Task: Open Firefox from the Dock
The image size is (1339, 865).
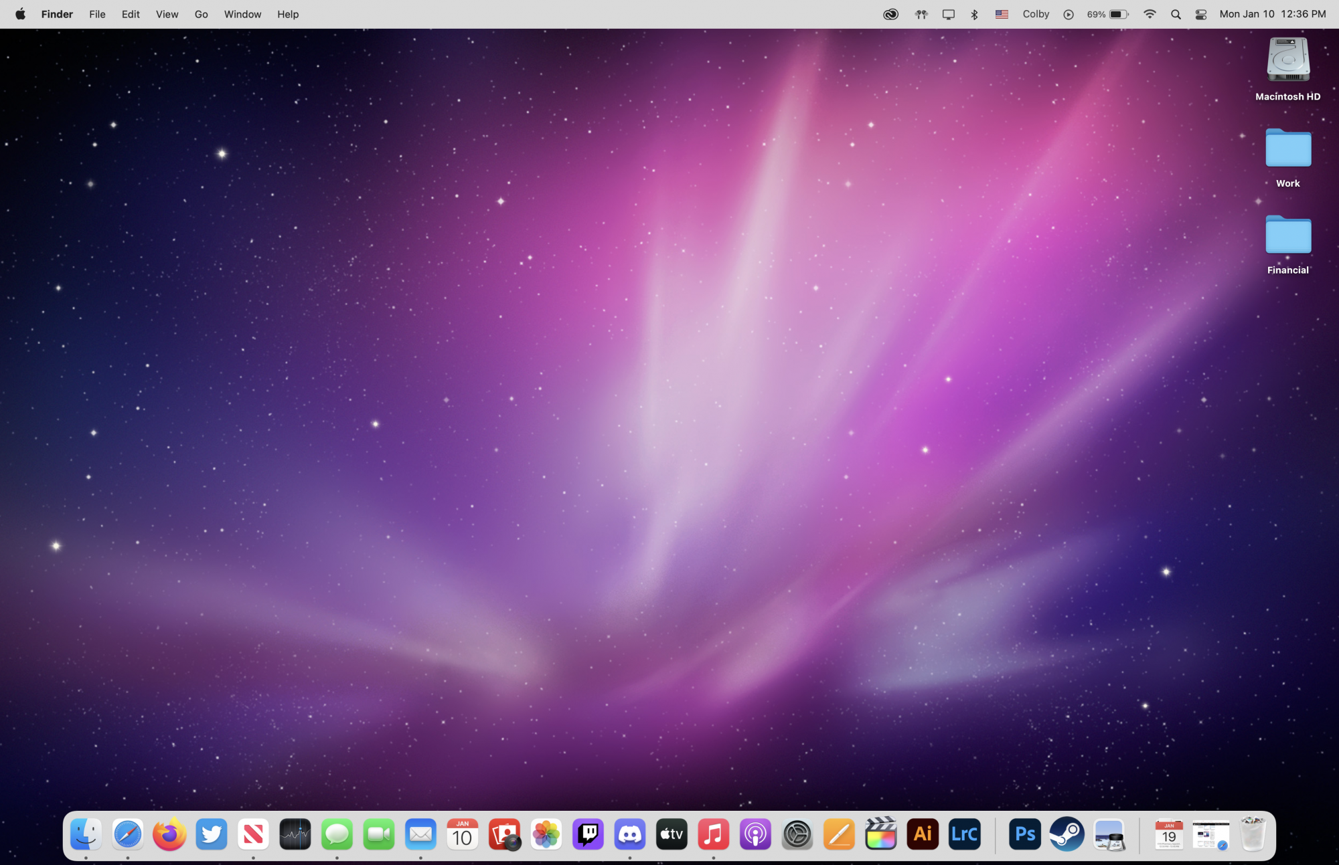Action: 169,834
